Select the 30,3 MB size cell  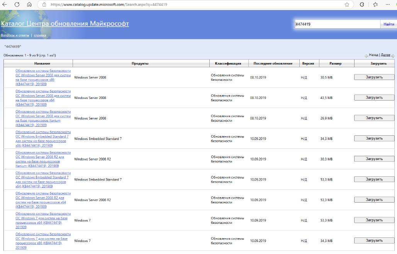tap(326, 159)
